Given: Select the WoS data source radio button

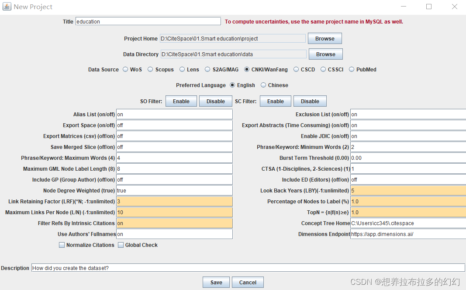Looking at the screenshot, I should coord(125,69).
